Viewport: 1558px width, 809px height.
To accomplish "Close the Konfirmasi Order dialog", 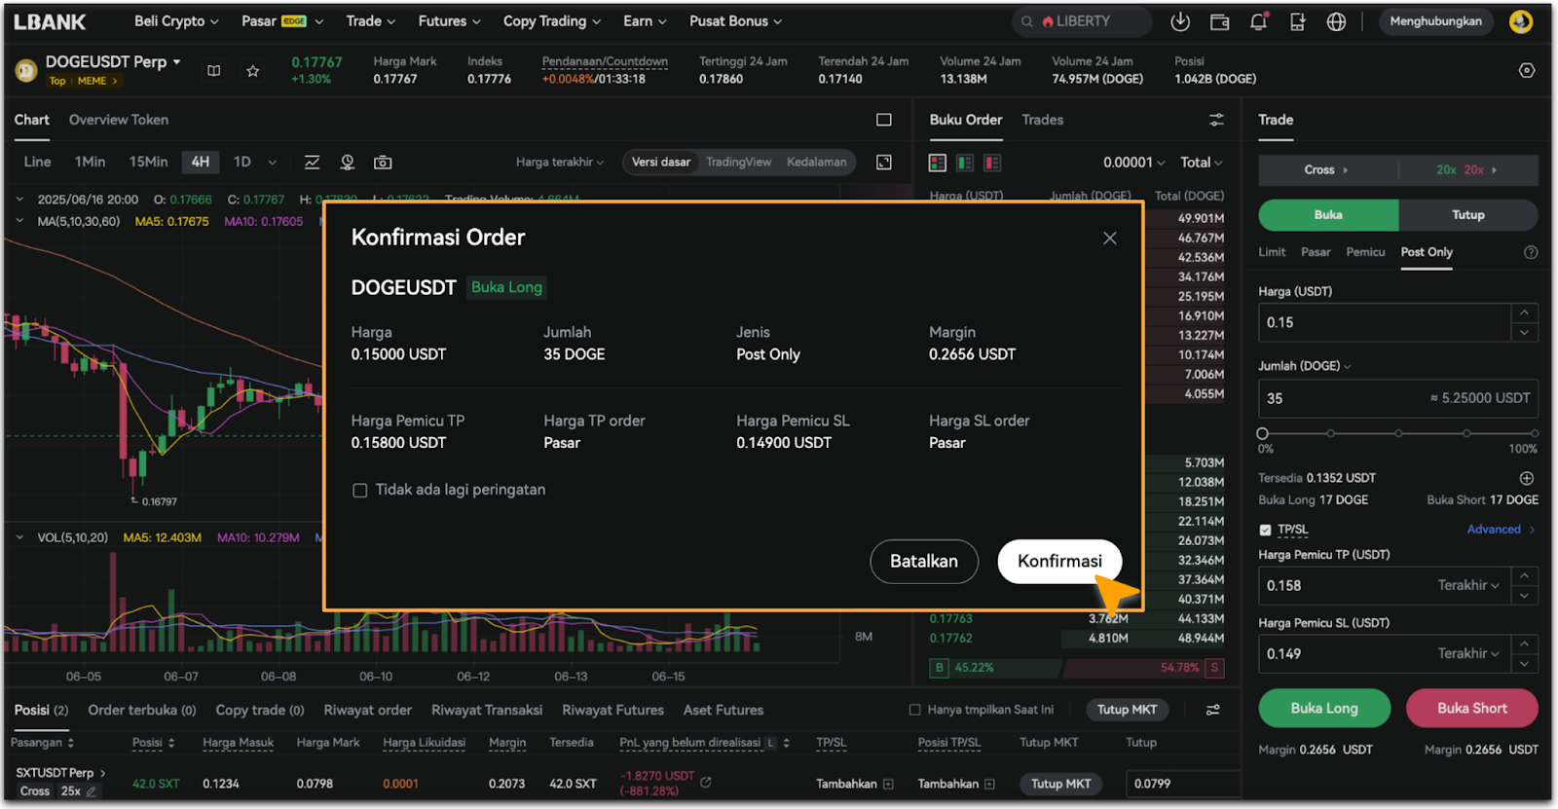I will [1109, 239].
